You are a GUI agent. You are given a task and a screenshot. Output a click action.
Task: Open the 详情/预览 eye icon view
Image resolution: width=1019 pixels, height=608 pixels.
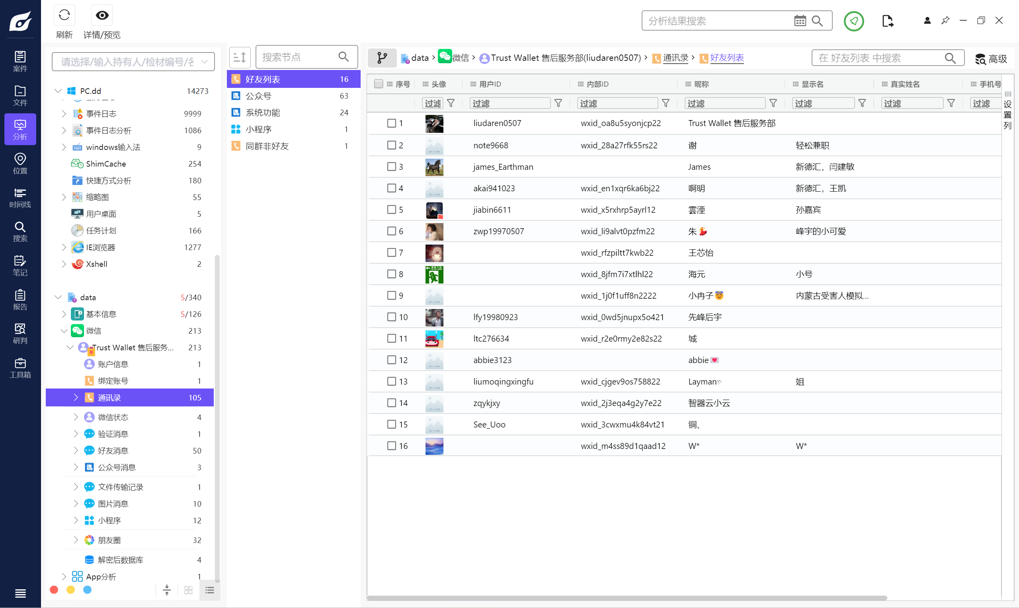pos(102,16)
